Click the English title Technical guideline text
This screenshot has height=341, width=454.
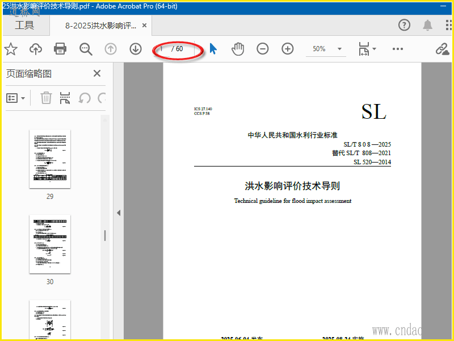[x=293, y=201]
